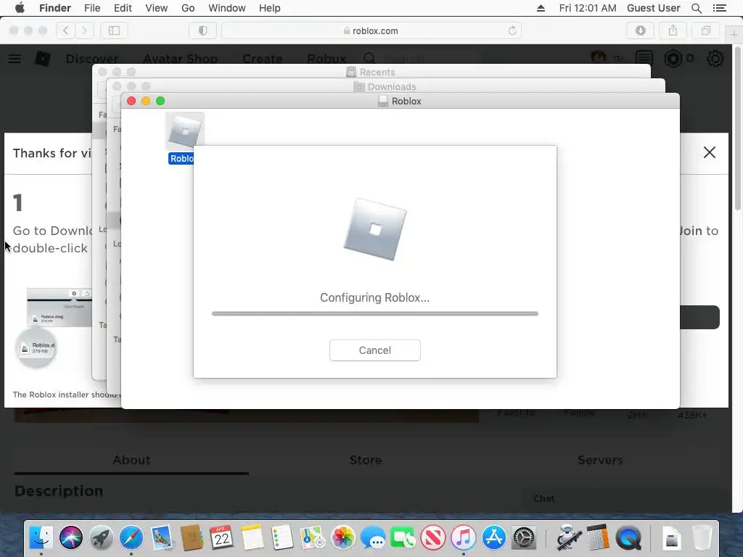Viewport: 743px width, 557px height.
Task: Click the Roblox logo
Action: click(43, 58)
